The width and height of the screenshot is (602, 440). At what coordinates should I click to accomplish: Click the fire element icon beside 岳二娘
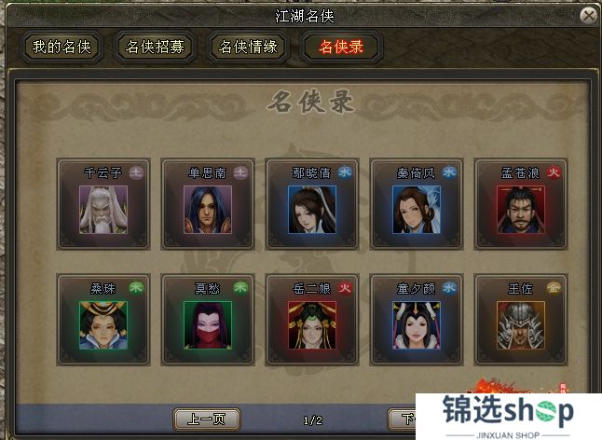345,287
